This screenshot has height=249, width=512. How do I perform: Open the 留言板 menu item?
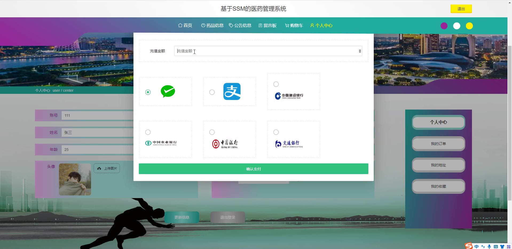267,25
